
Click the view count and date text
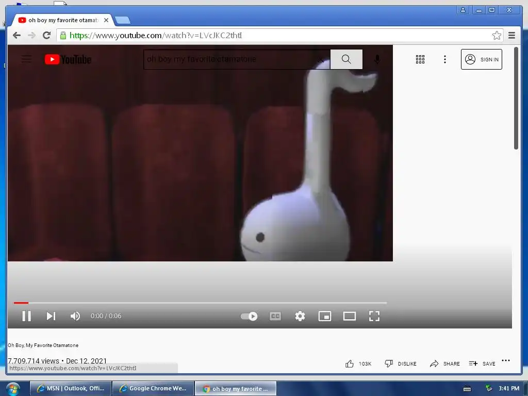(57, 360)
